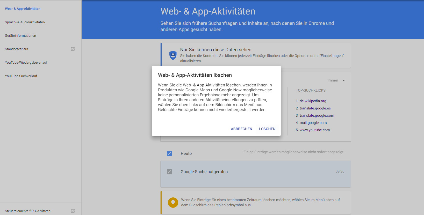
Task: Open translate.google.com link
Action: tap(317, 115)
